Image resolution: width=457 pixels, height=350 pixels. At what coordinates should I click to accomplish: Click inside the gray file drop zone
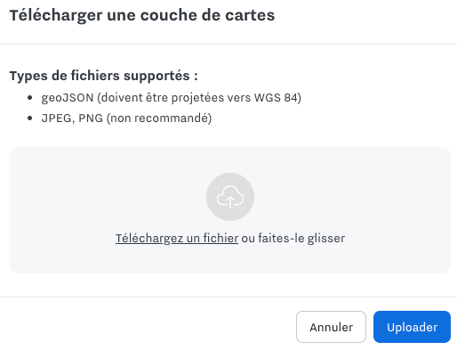click(x=230, y=210)
